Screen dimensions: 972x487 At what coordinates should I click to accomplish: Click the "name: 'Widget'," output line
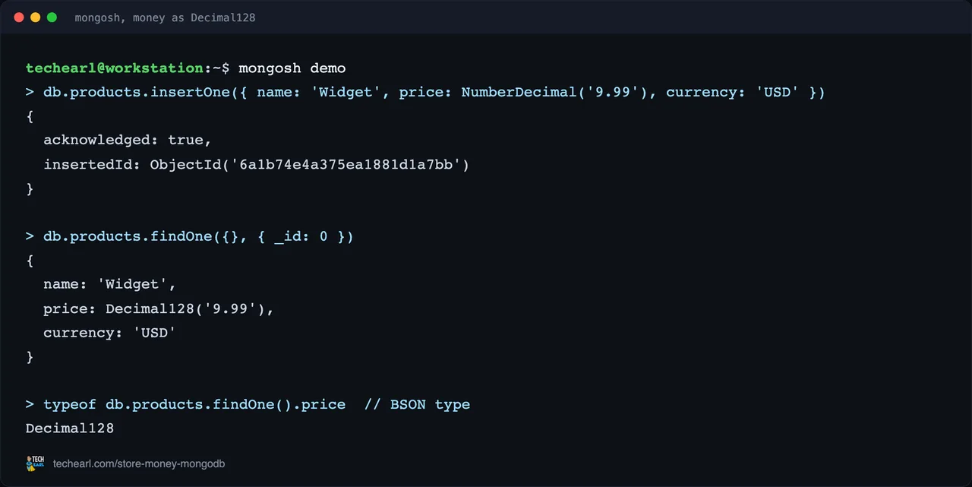click(x=110, y=284)
